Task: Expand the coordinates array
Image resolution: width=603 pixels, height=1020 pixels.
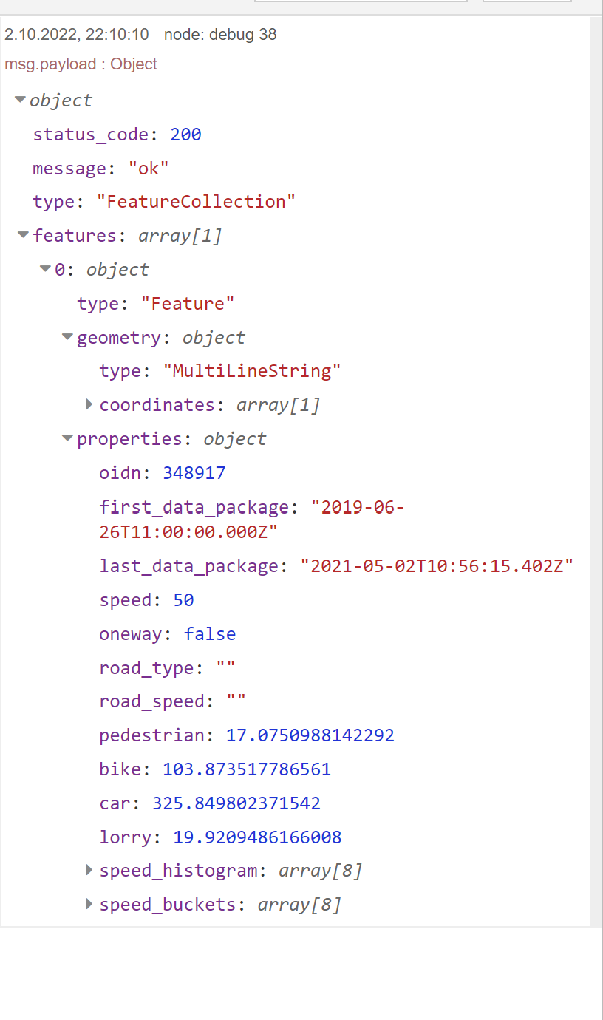Action: pos(89,404)
